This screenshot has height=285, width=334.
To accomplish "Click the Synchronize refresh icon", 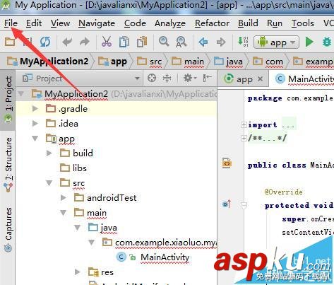I will 44,42.
